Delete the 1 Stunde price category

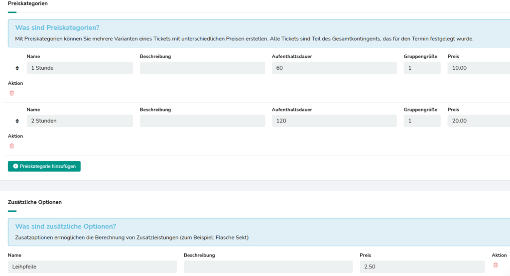pyautogui.click(x=12, y=93)
